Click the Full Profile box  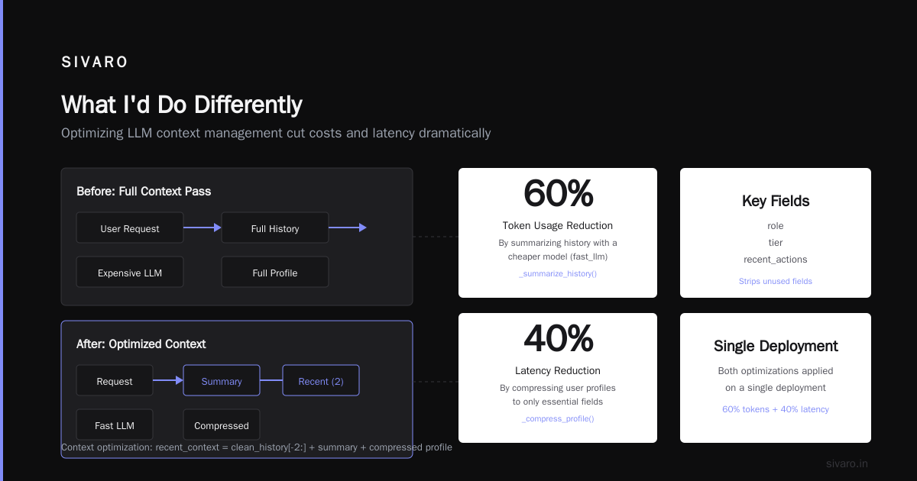click(275, 272)
